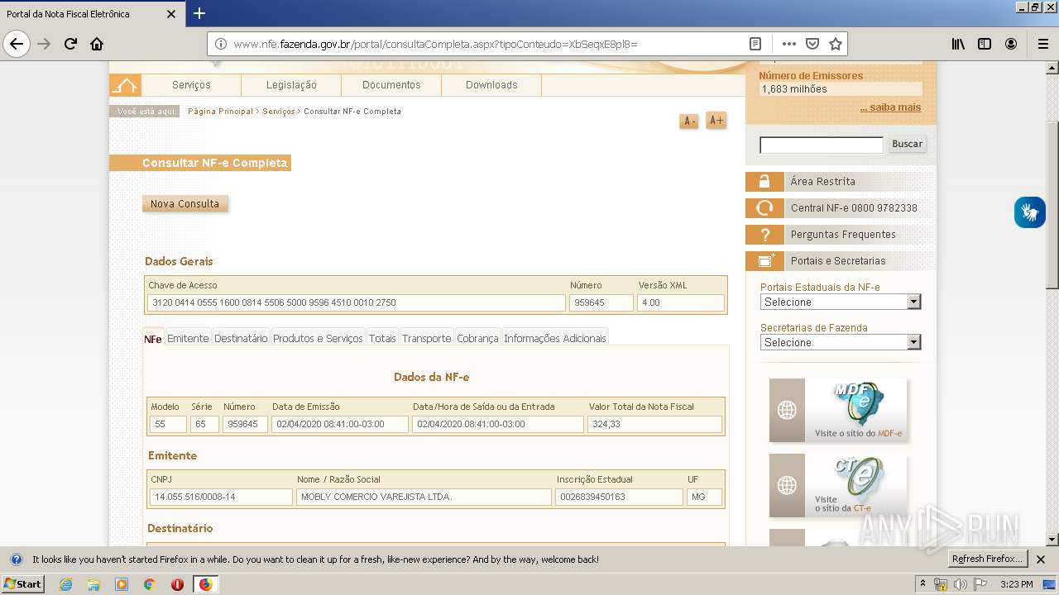Toggle reader view icon

click(755, 44)
